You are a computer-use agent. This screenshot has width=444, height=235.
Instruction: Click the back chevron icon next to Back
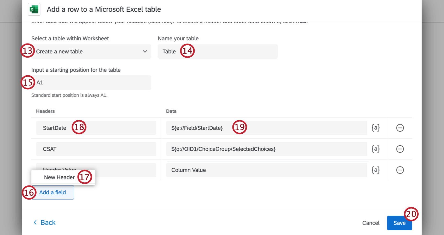click(35, 222)
